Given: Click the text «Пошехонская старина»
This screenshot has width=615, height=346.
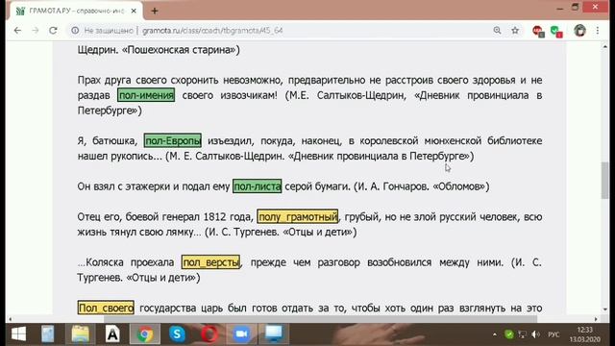Looking at the screenshot, I should click(x=179, y=50).
